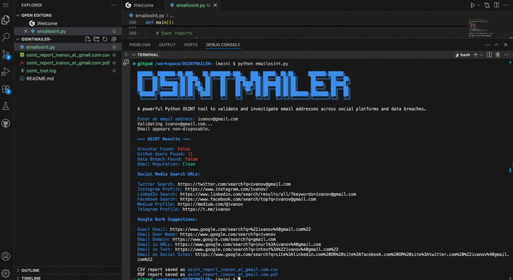This screenshot has height=280, width=513.
Task: Open the Instagram Profile URL in terminal
Action: pyautogui.click(x=226, y=189)
